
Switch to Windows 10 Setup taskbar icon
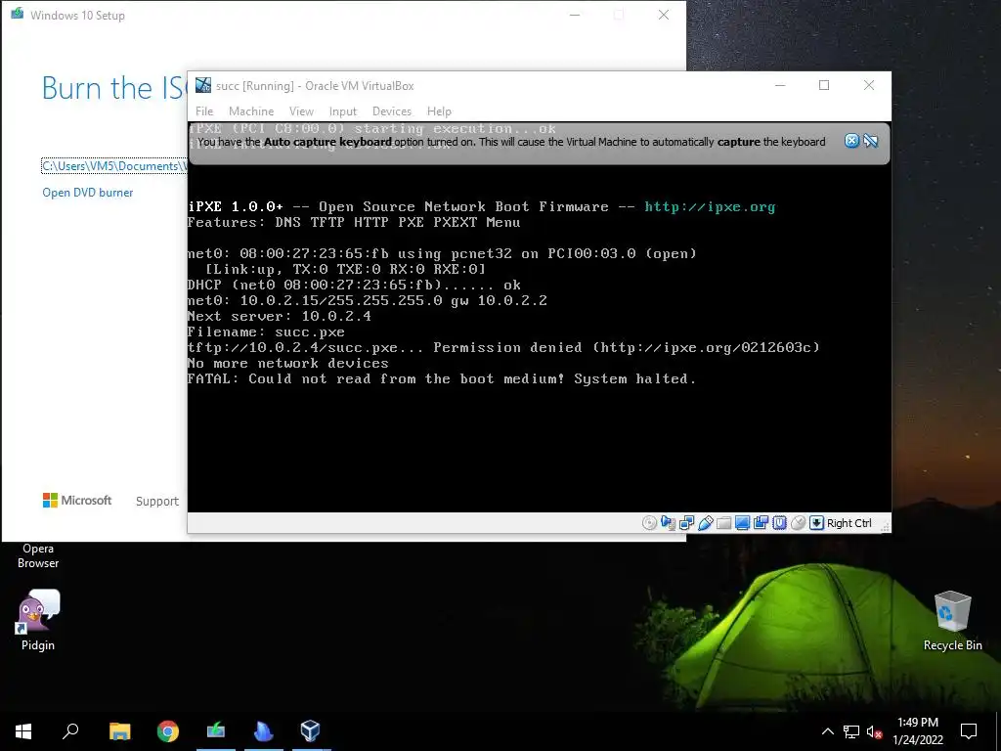point(216,731)
